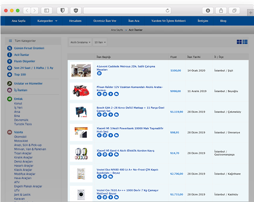
Task: Open the 10 İlan per-page dropdown
Action: [100, 42]
